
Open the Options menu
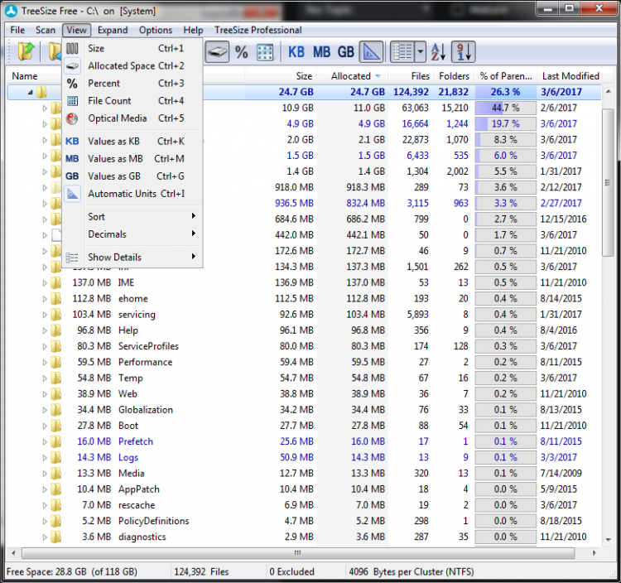pyautogui.click(x=156, y=30)
